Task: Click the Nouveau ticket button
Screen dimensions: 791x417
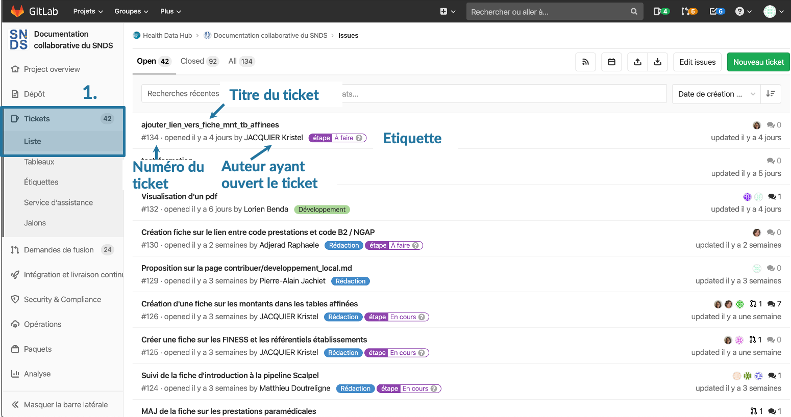Action: tap(758, 62)
